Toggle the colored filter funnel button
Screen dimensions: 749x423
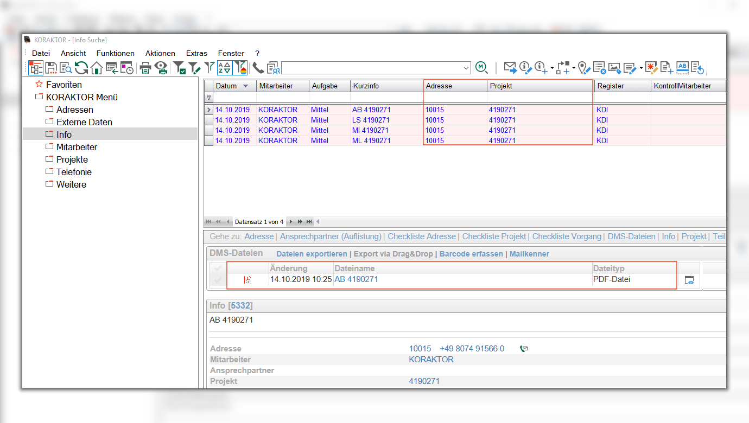[x=240, y=68]
